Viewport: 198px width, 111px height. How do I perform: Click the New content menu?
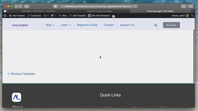coord(63,16)
